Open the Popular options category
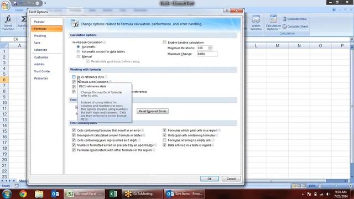Viewport: 354px width, 199px height. [x=46, y=22]
